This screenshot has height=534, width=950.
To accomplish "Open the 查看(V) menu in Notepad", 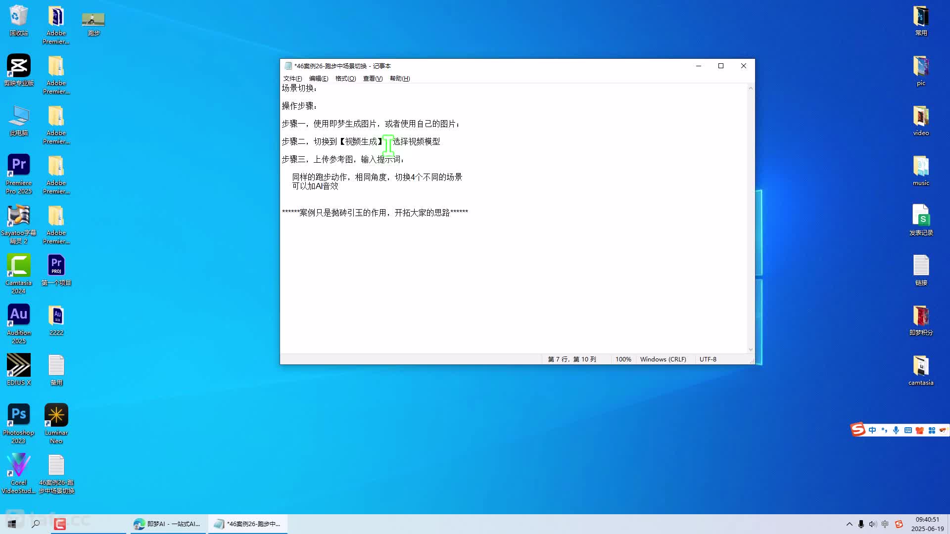I will click(x=373, y=79).
